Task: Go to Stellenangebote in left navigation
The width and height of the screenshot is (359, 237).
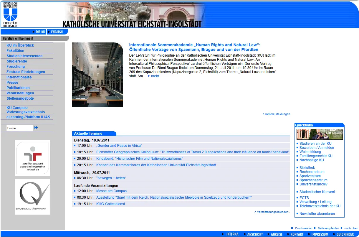Action: [20, 98]
